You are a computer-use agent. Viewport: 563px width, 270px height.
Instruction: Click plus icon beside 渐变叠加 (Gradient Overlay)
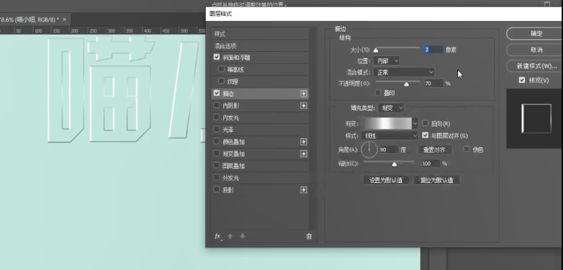[304, 154]
